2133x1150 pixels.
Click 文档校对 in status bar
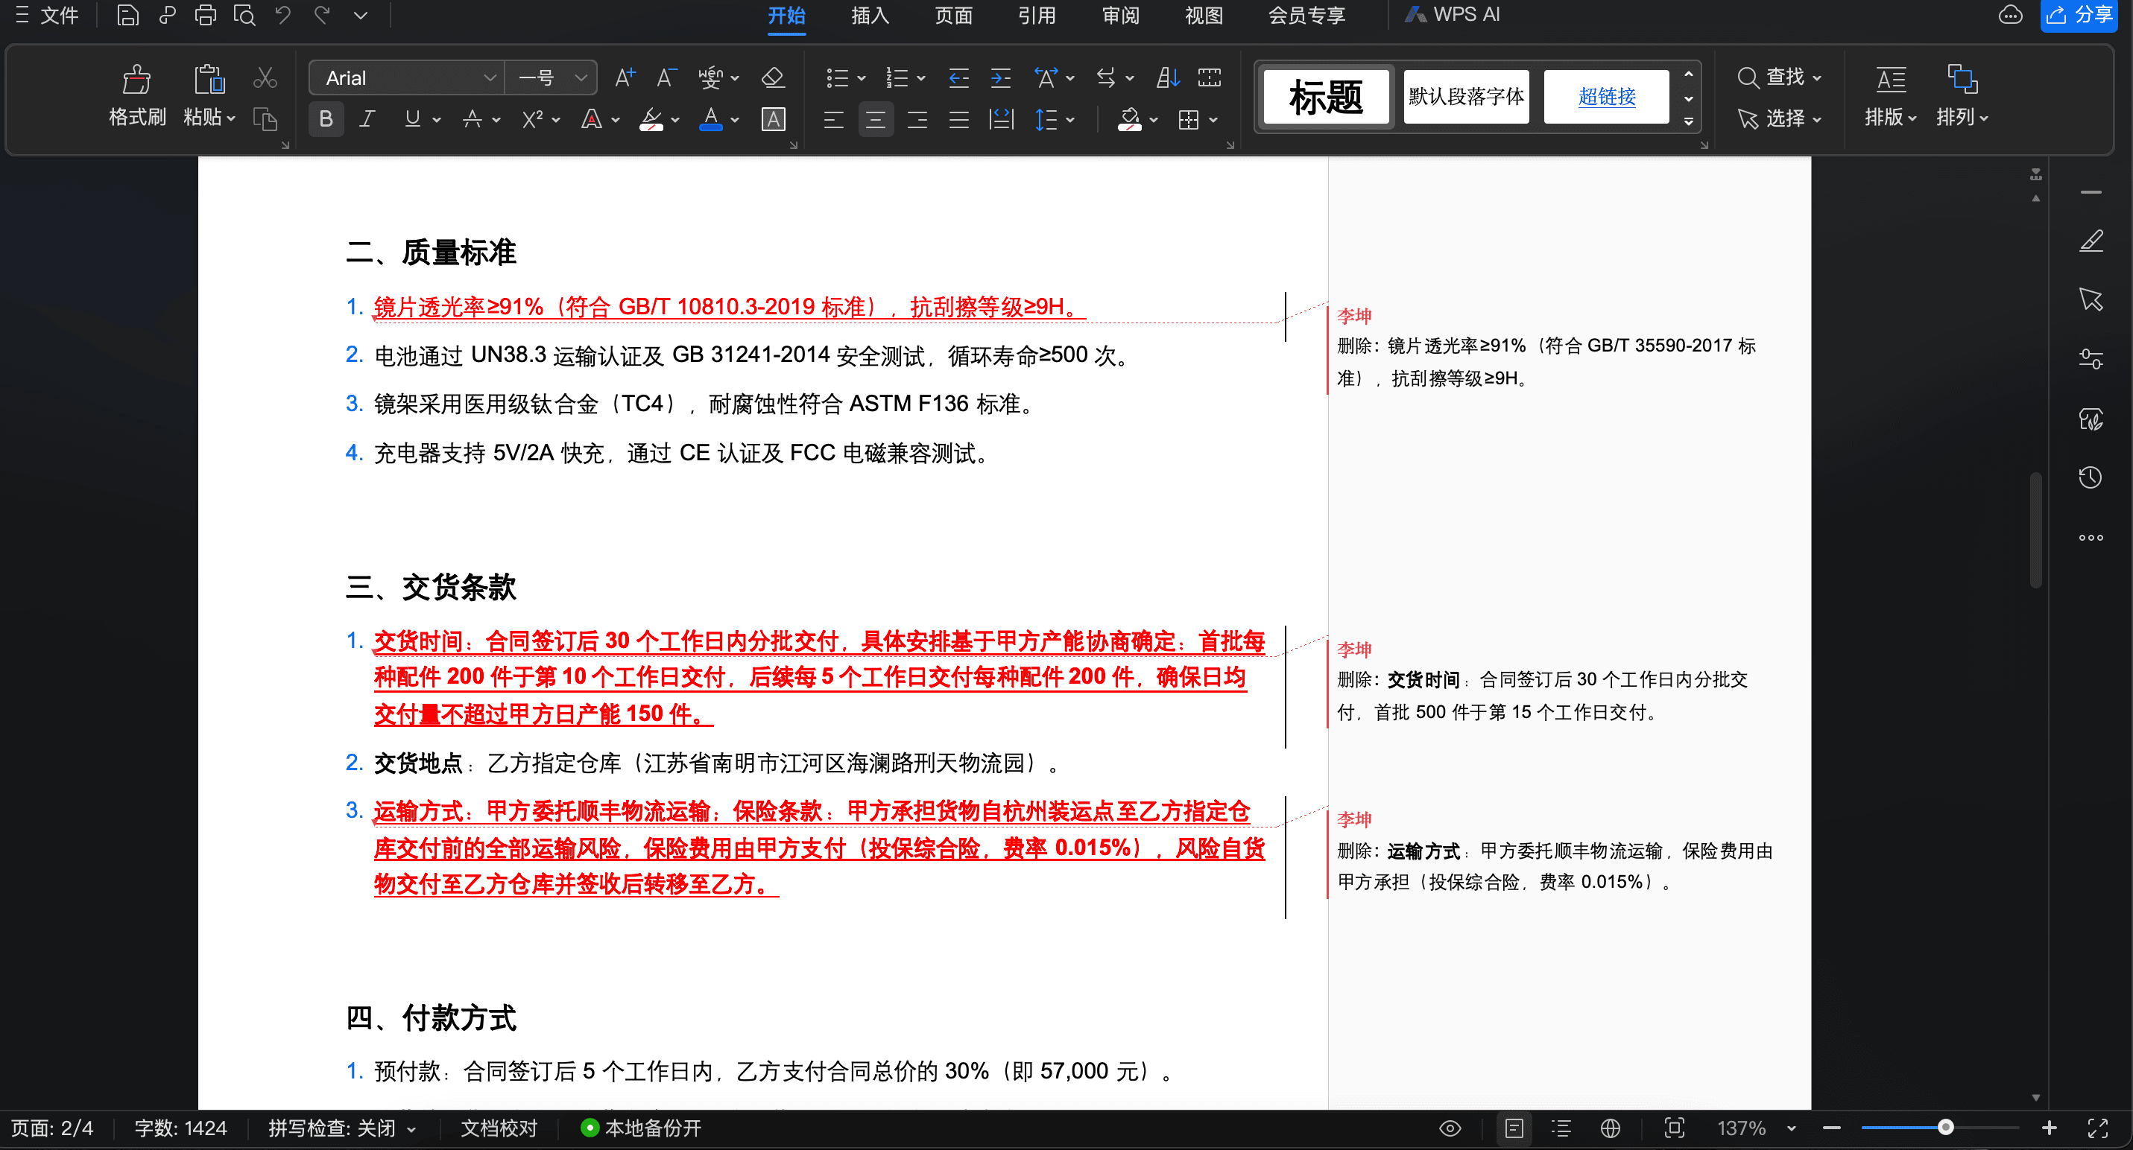coord(499,1128)
